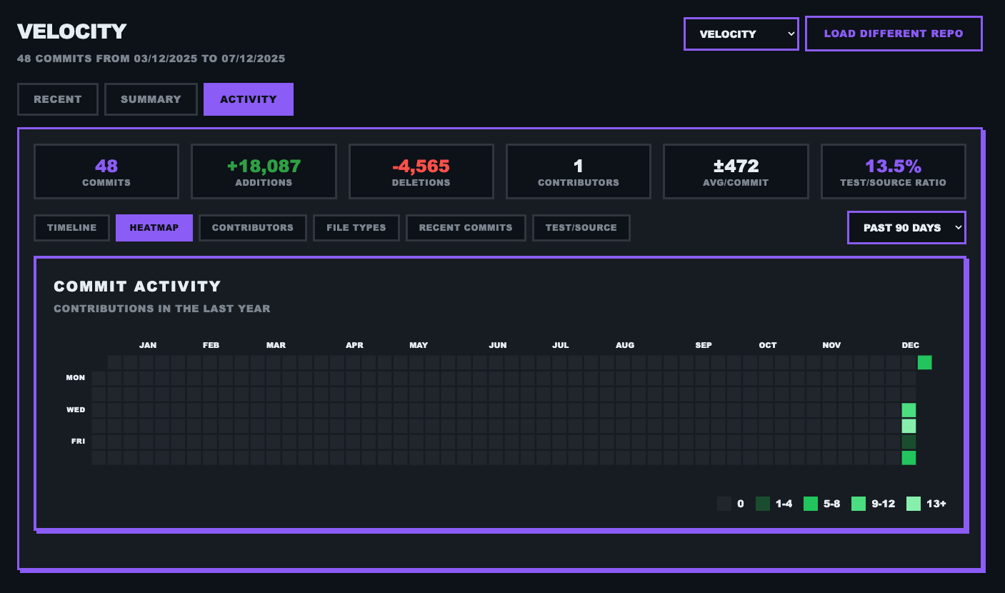Expand the Past 90 Days dropdown
This screenshot has width=1005, height=593.
click(x=906, y=228)
